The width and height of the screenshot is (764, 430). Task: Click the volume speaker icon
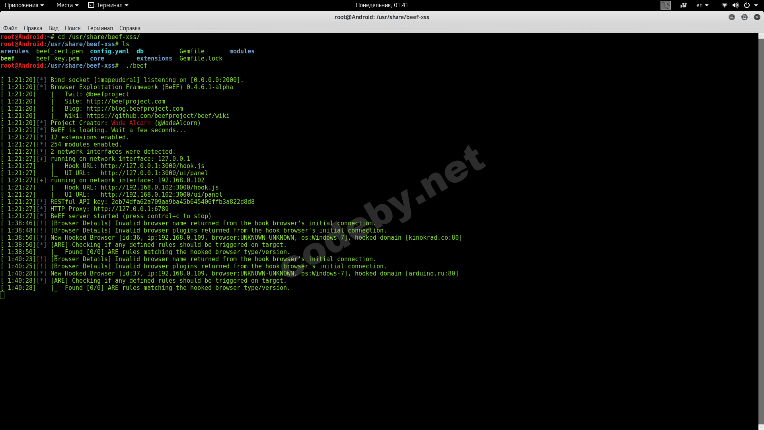[735, 5]
